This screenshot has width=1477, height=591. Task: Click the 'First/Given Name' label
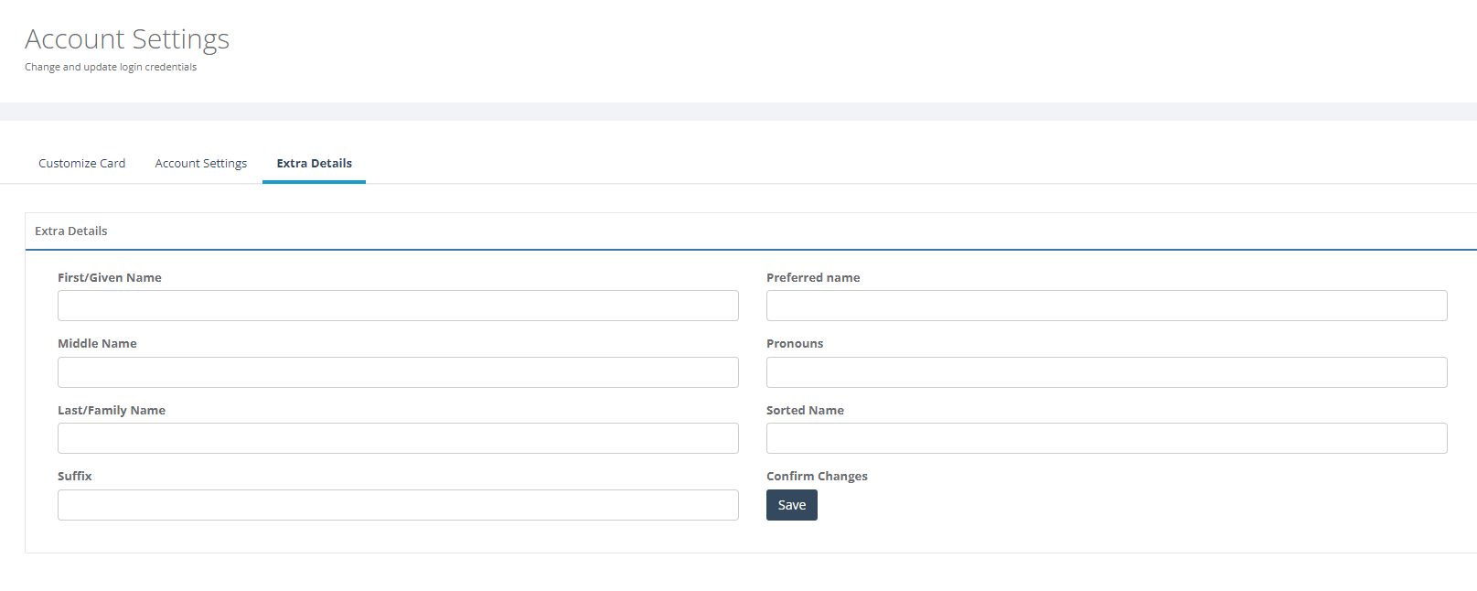coord(110,278)
